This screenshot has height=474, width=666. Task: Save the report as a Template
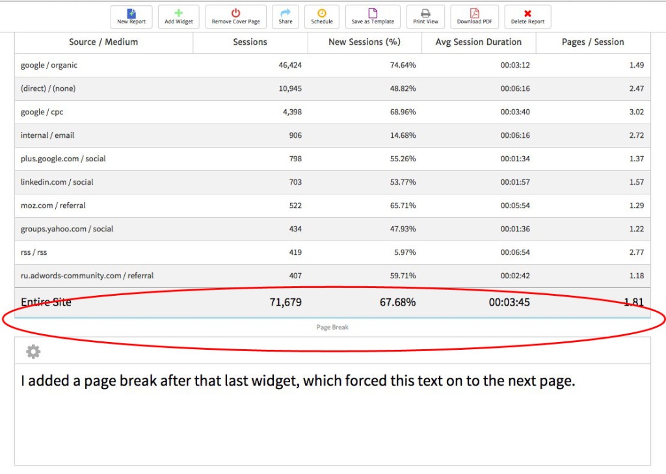pos(372,16)
